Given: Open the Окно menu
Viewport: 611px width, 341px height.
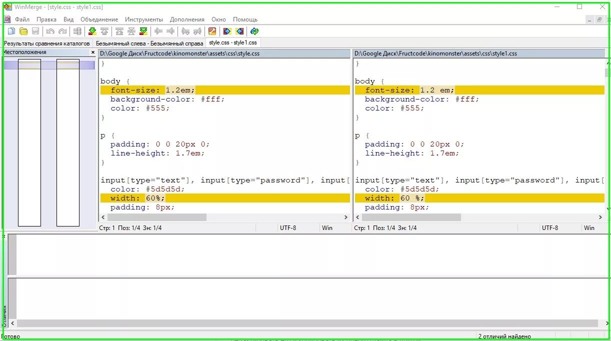Looking at the screenshot, I should coord(218,19).
